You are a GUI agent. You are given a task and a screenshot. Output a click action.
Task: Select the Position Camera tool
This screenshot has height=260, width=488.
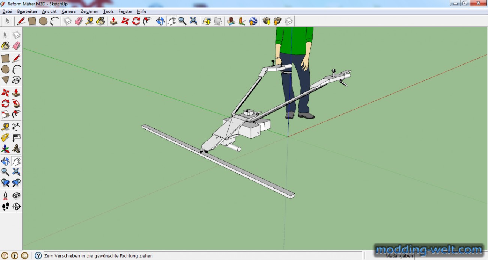pos(5,195)
